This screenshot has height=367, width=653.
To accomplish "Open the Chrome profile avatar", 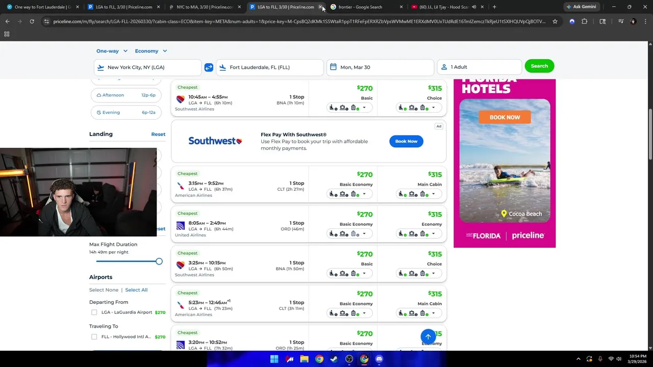I will [634, 21].
